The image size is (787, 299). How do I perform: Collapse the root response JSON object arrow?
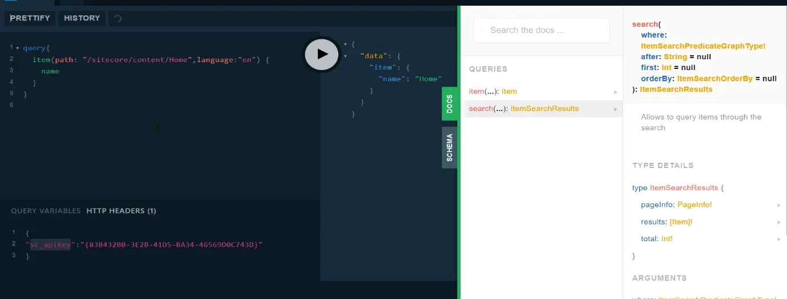point(345,44)
